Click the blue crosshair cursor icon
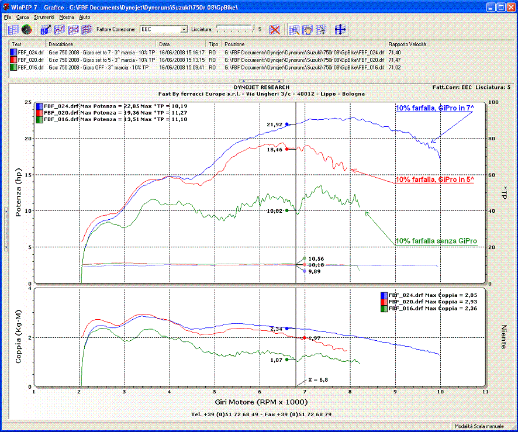This screenshot has height=432, width=518. (340, 29)
